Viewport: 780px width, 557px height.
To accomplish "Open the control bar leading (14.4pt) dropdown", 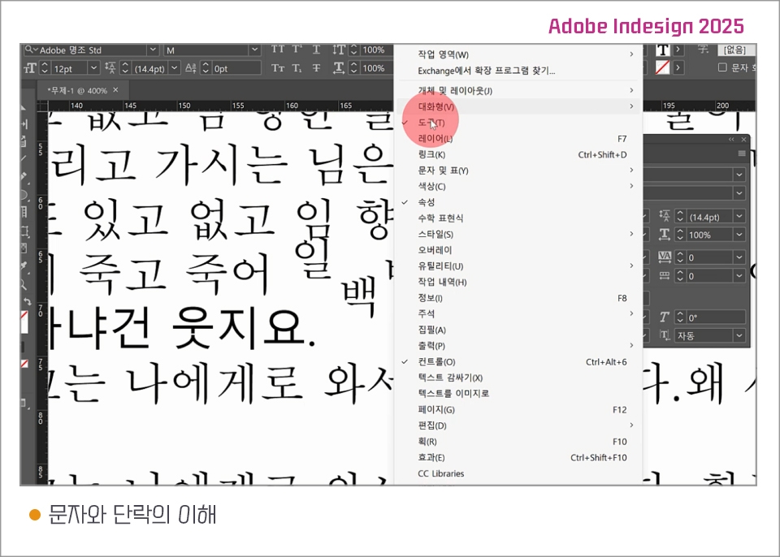I will (174, 68).
